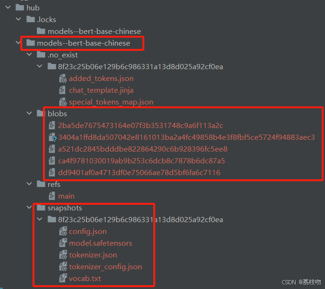Image resolution: width=325 pixels, height=289 pixels.
Task: Select blob ca4f9781030019ab9b253c6dcb8c7878b6dc87a5
Action: pyautogui.click(x=142, y=161)
